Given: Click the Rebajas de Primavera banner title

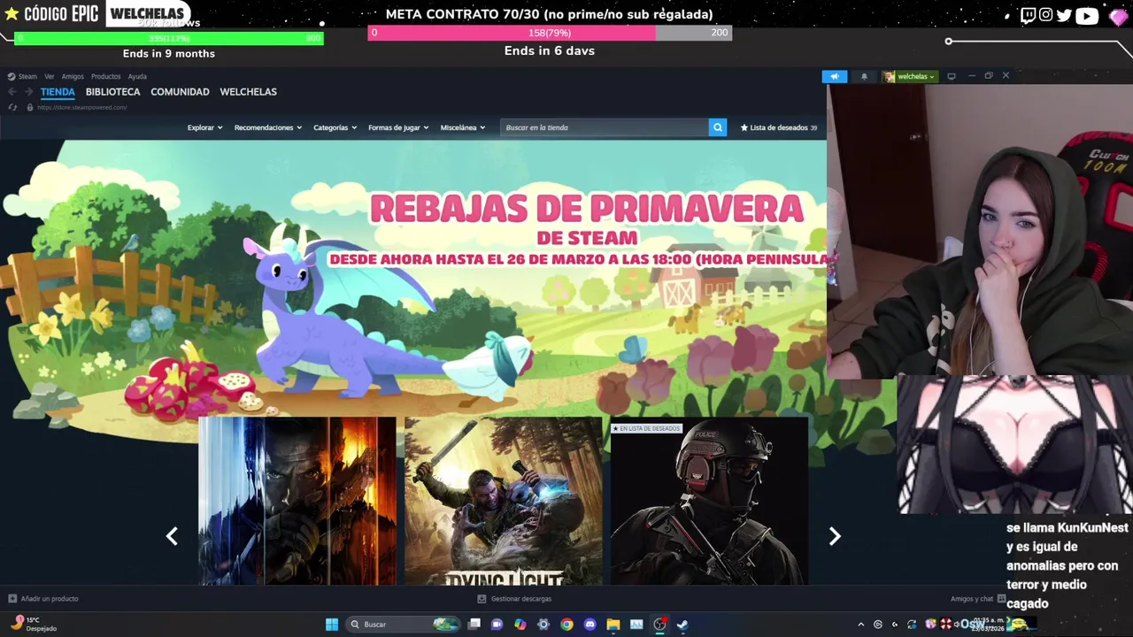Looking at the screenshot, I should pos(586,209).
